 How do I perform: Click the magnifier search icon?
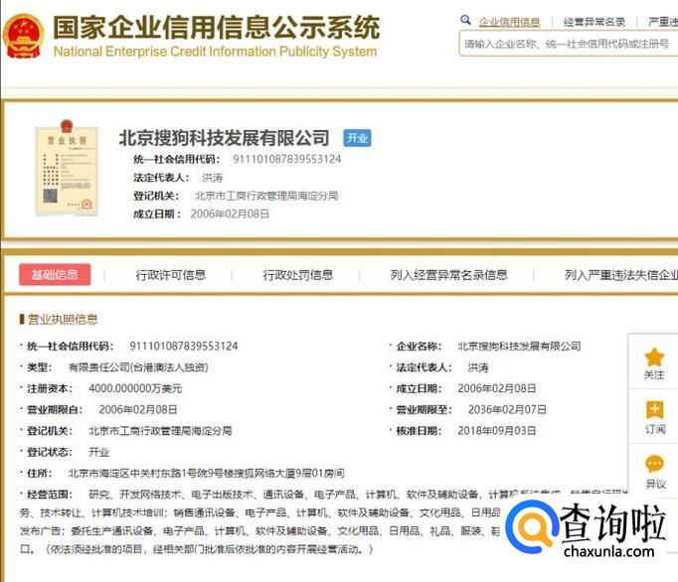(465, 20)
